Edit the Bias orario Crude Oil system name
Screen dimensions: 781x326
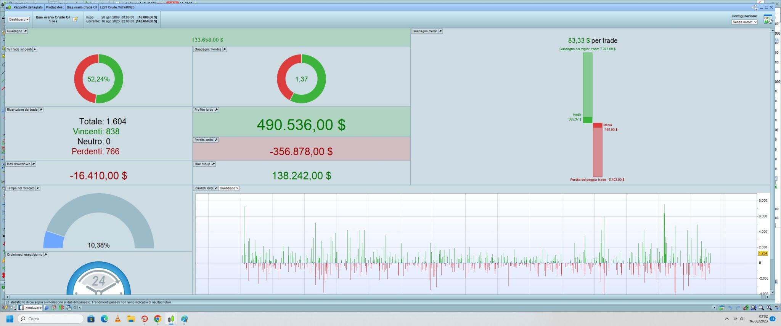pos(75,19)
